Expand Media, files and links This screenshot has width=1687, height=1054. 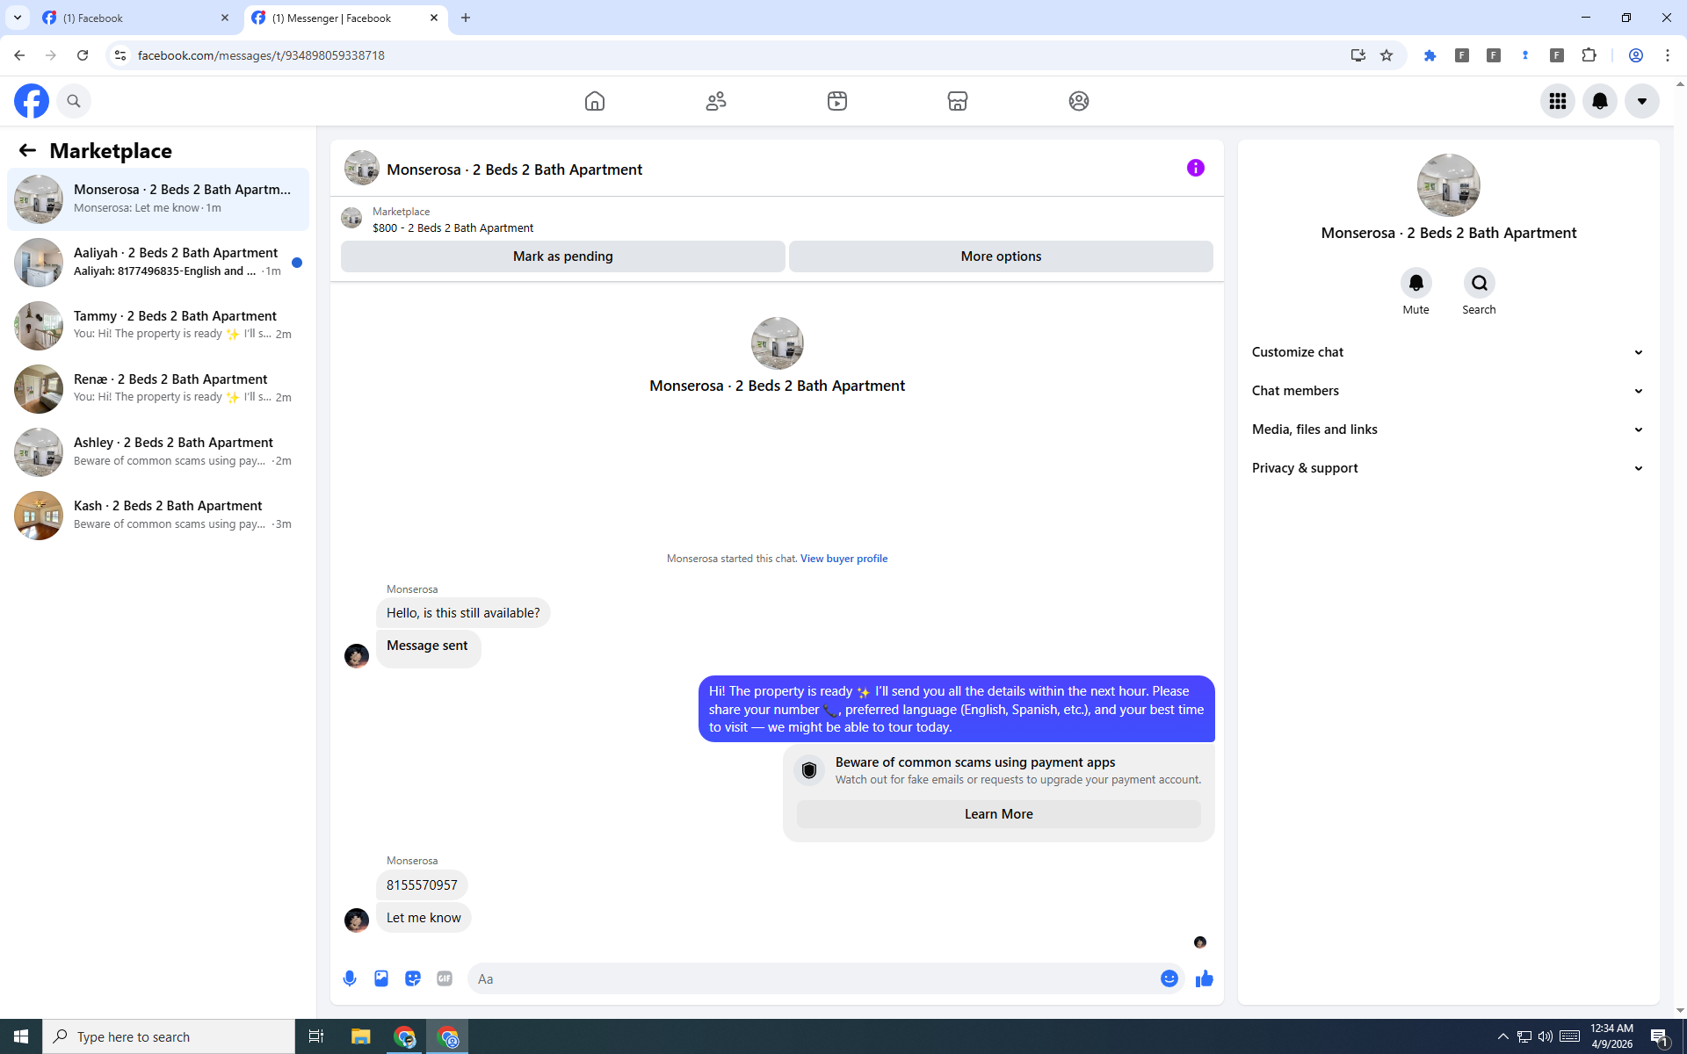pos(1448,430)
